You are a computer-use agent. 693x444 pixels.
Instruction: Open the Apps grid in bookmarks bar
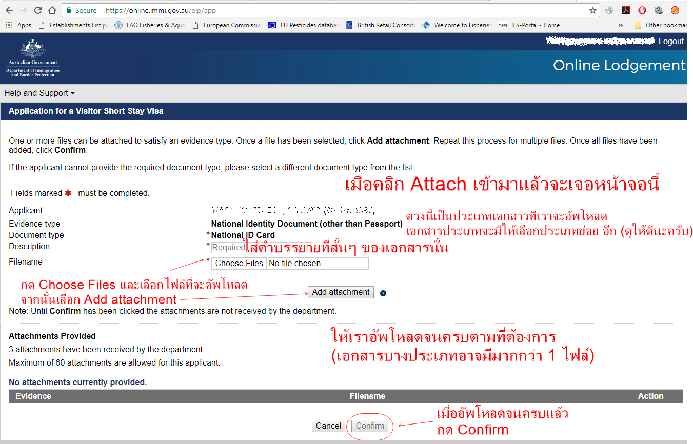tap(18, 25)
